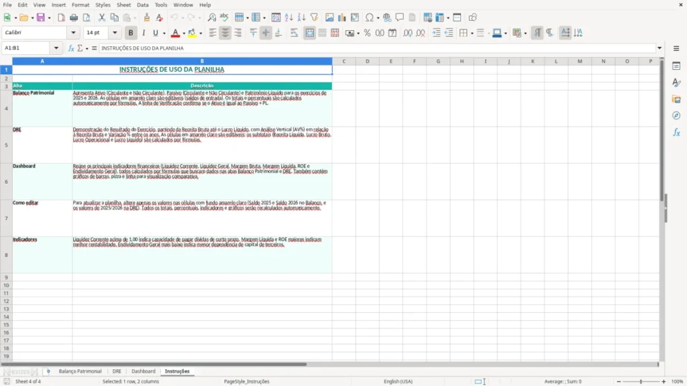Click the Clone formatting paintbrush
Image resolution: width=687 pixels, height=386 pixels.
point(147,17)
